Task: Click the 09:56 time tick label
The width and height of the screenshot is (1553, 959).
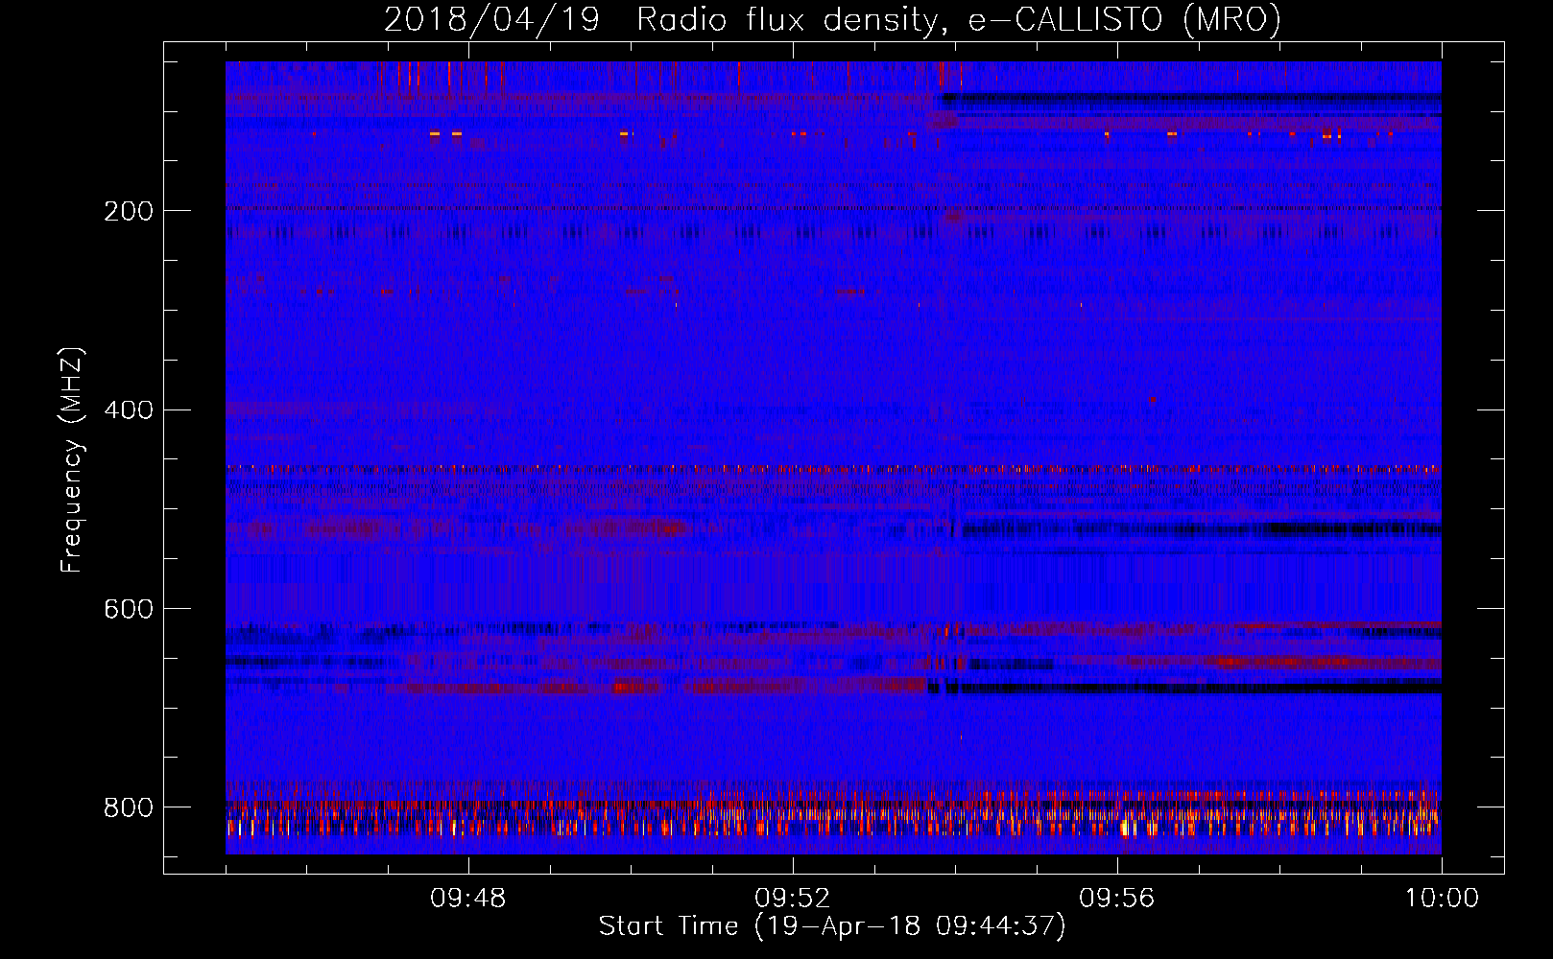Action: click(x=1117, y=899)
